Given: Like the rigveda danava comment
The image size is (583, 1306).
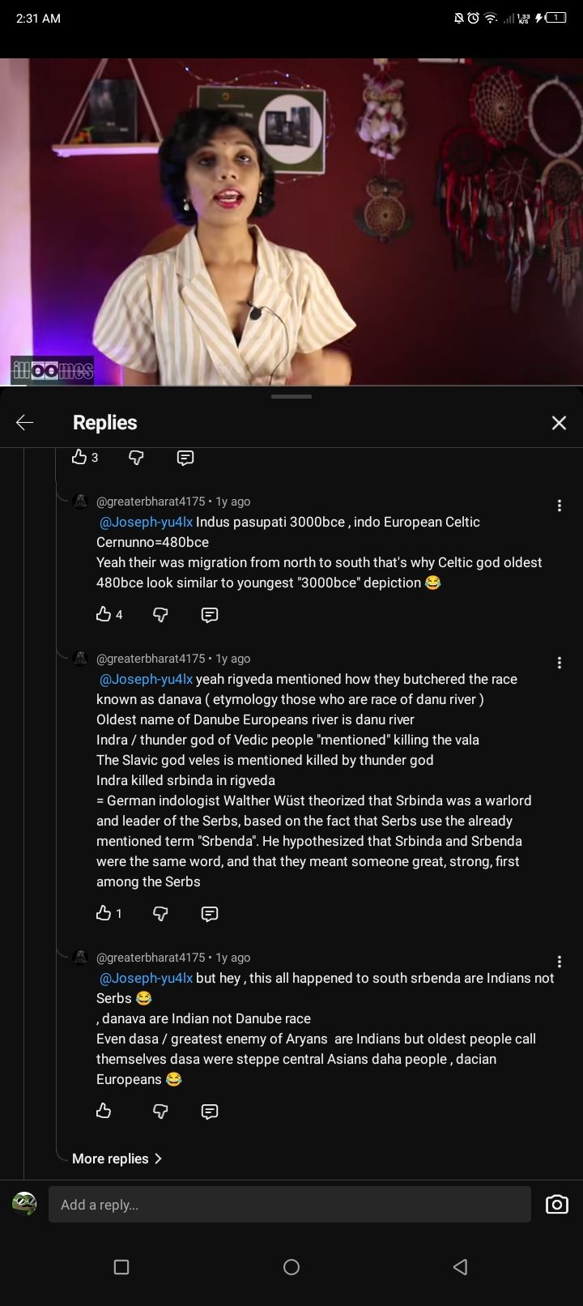Looking at the screenshot, I should click(104, 913).
